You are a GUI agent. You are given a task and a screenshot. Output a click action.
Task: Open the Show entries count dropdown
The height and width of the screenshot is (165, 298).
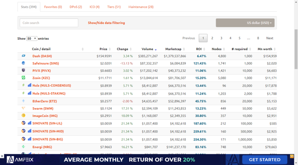[x=32, y=39]
